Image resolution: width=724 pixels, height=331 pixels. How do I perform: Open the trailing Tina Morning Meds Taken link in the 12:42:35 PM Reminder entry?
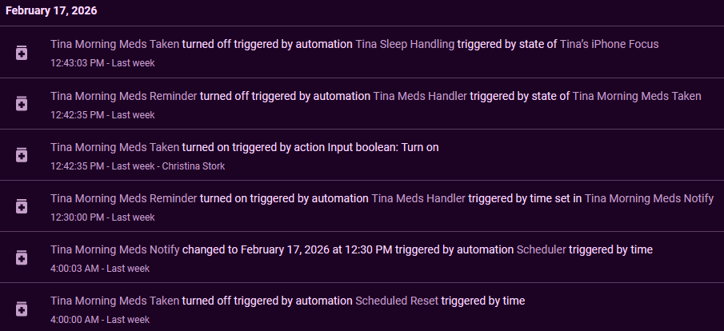pos(637,96)
